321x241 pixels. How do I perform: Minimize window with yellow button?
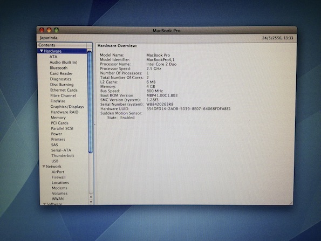click(49, 30)
